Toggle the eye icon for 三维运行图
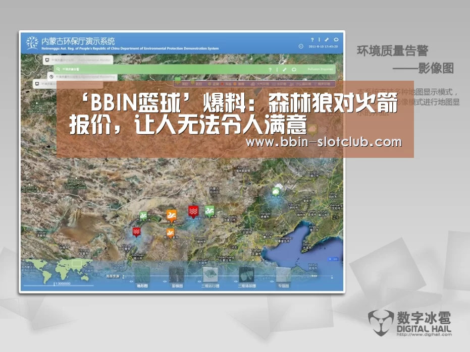Image resolution: width=470 pixels, height=352 pixels. [199, 281]
